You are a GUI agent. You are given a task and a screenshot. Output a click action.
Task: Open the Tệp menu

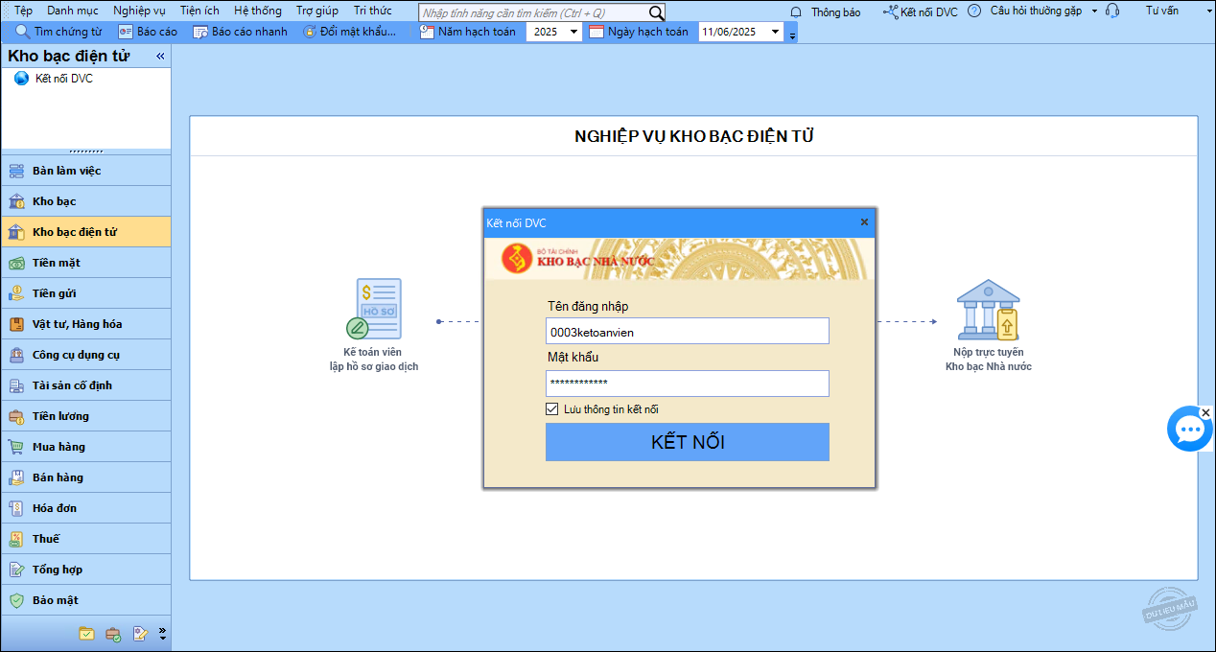[23, 11]
